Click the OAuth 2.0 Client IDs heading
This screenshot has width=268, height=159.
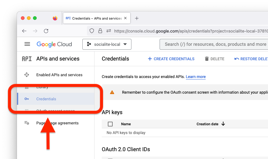click(126, 149)
